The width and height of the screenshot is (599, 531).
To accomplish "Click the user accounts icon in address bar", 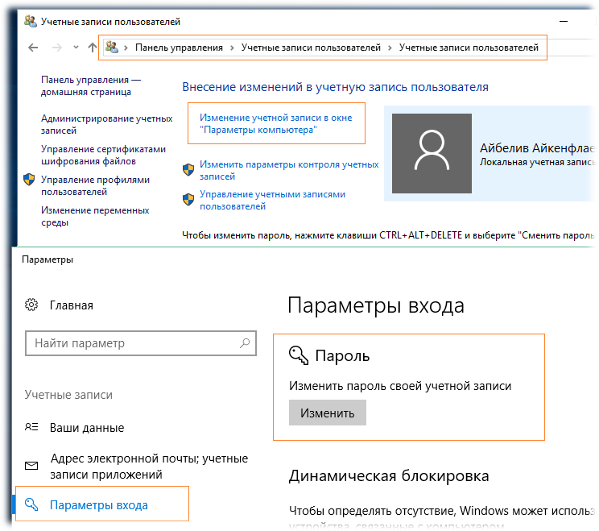I will click(112, 47).
